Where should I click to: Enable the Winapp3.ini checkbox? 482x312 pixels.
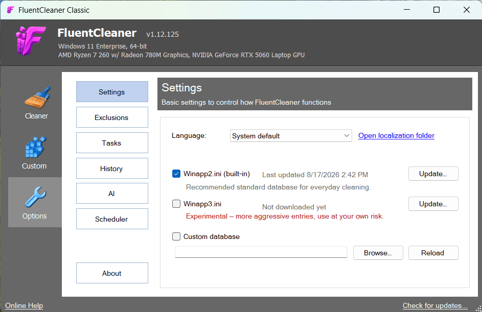tap(176, 204)
